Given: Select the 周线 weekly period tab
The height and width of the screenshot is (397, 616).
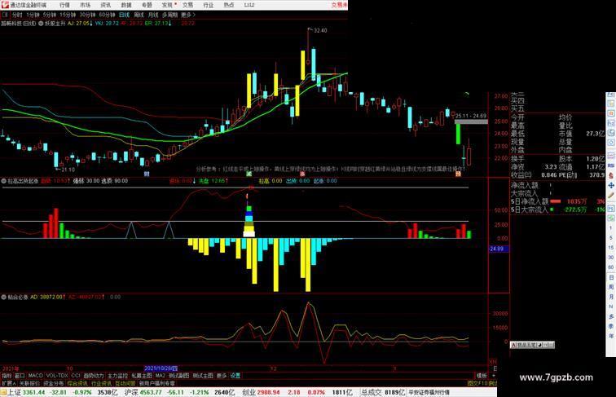Looking at the screenshot, I should [x=139, y=15].
